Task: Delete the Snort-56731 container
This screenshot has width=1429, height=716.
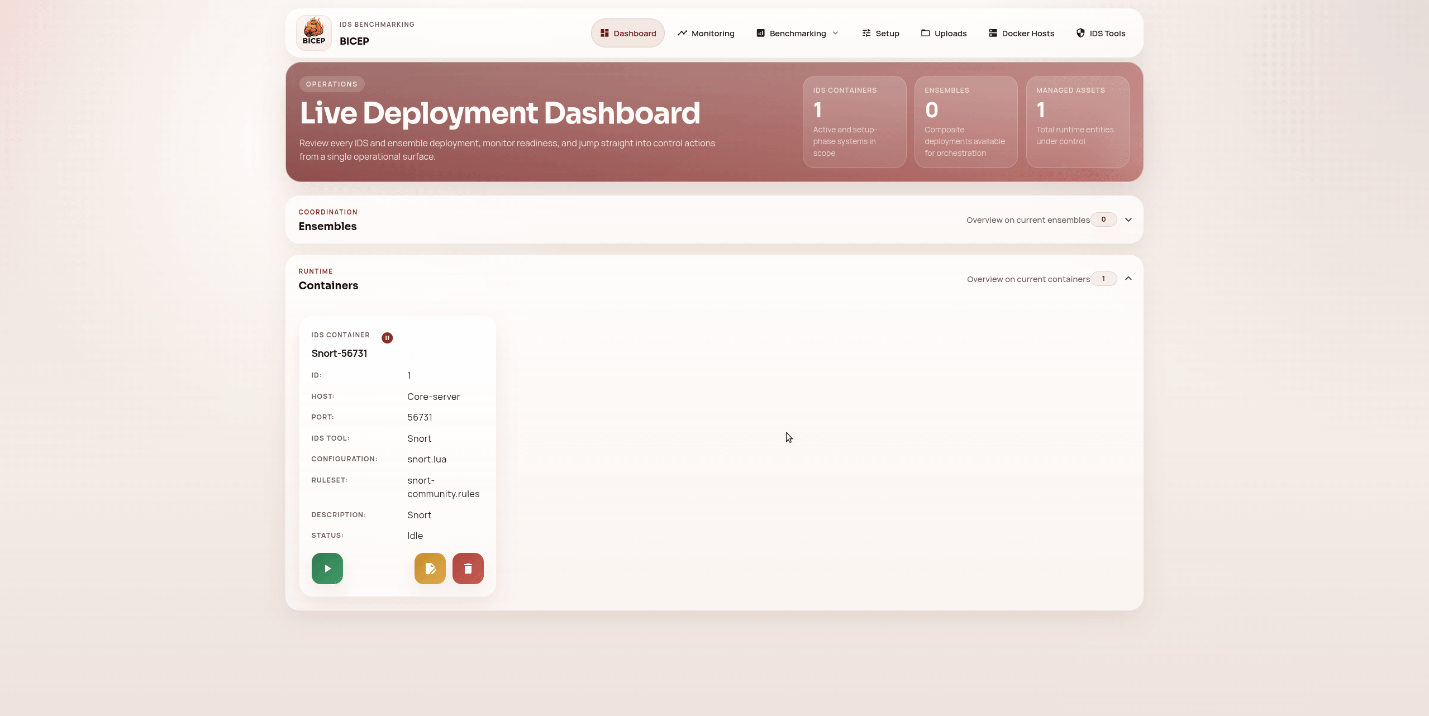Action: click(468, 569)
